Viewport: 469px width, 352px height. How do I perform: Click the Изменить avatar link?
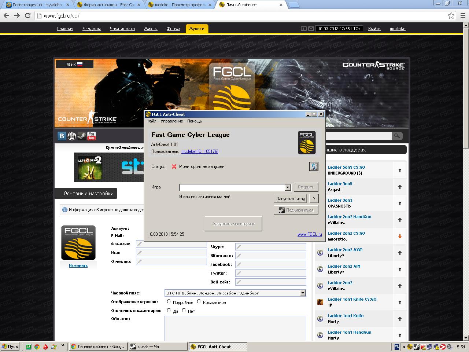78,265
